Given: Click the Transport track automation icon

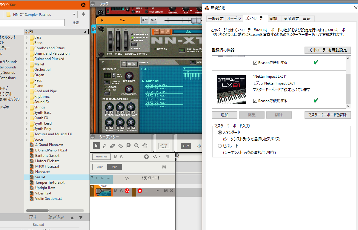Looking at the screenshot, I should click(x=127, y=178).
